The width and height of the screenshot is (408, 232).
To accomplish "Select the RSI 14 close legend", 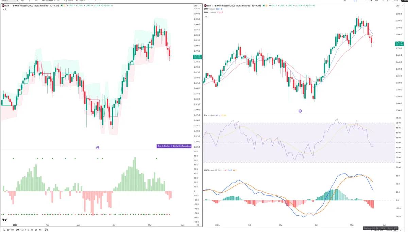I will point(209,115).
